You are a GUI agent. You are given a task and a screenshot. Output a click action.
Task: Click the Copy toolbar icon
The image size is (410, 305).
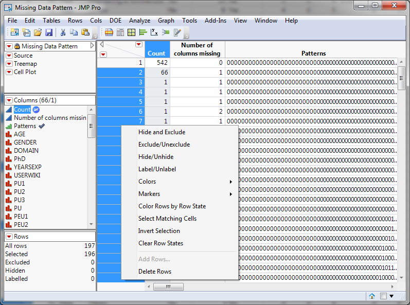(74, 32)
